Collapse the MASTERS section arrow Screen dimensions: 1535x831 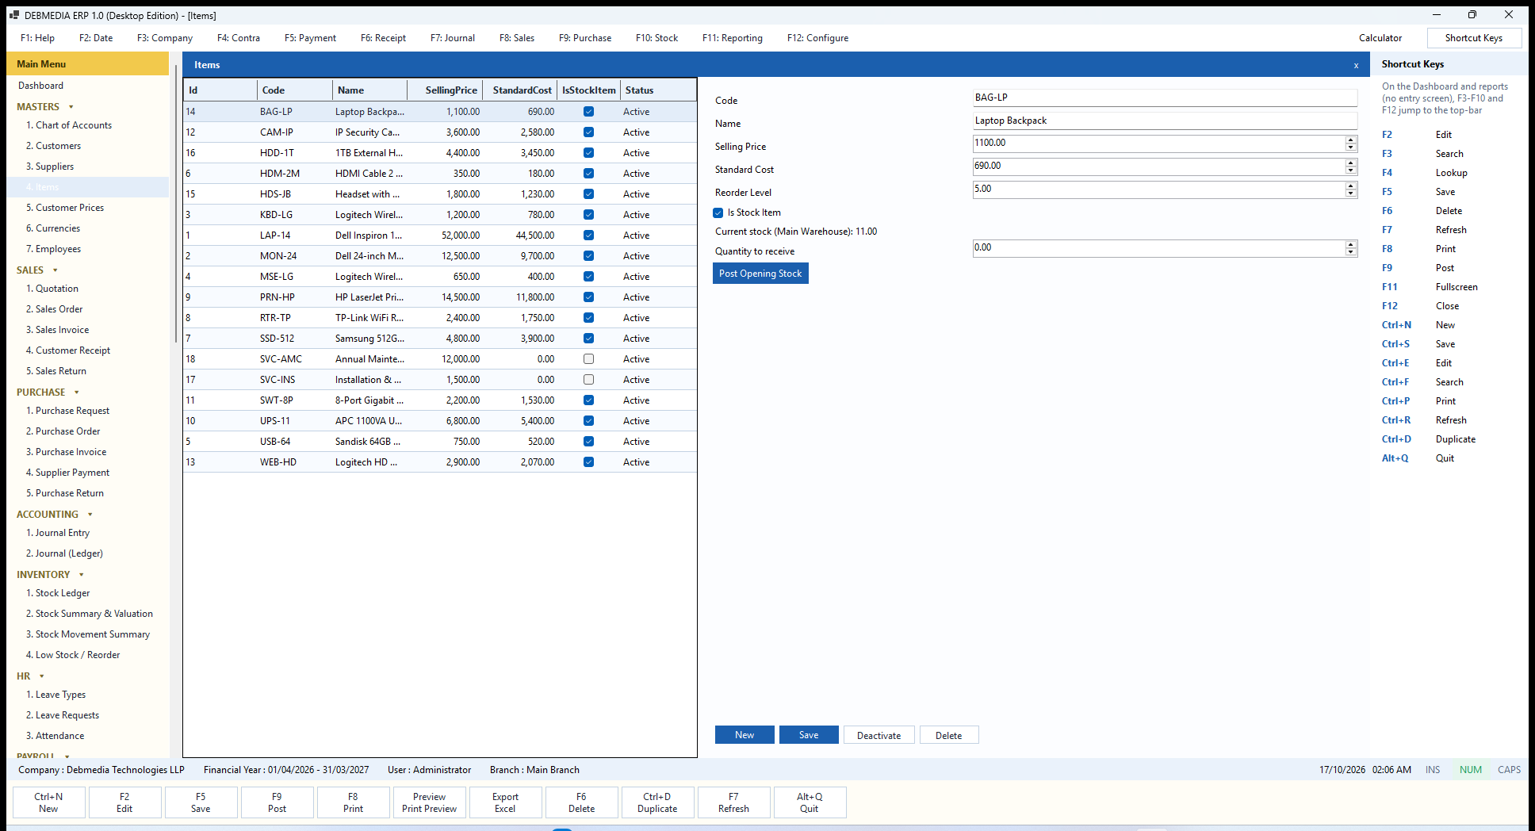(71, 107)
